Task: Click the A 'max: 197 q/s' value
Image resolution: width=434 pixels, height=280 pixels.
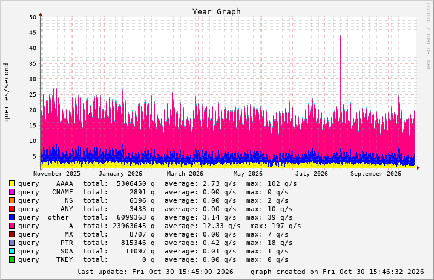Action: point(275,226)
